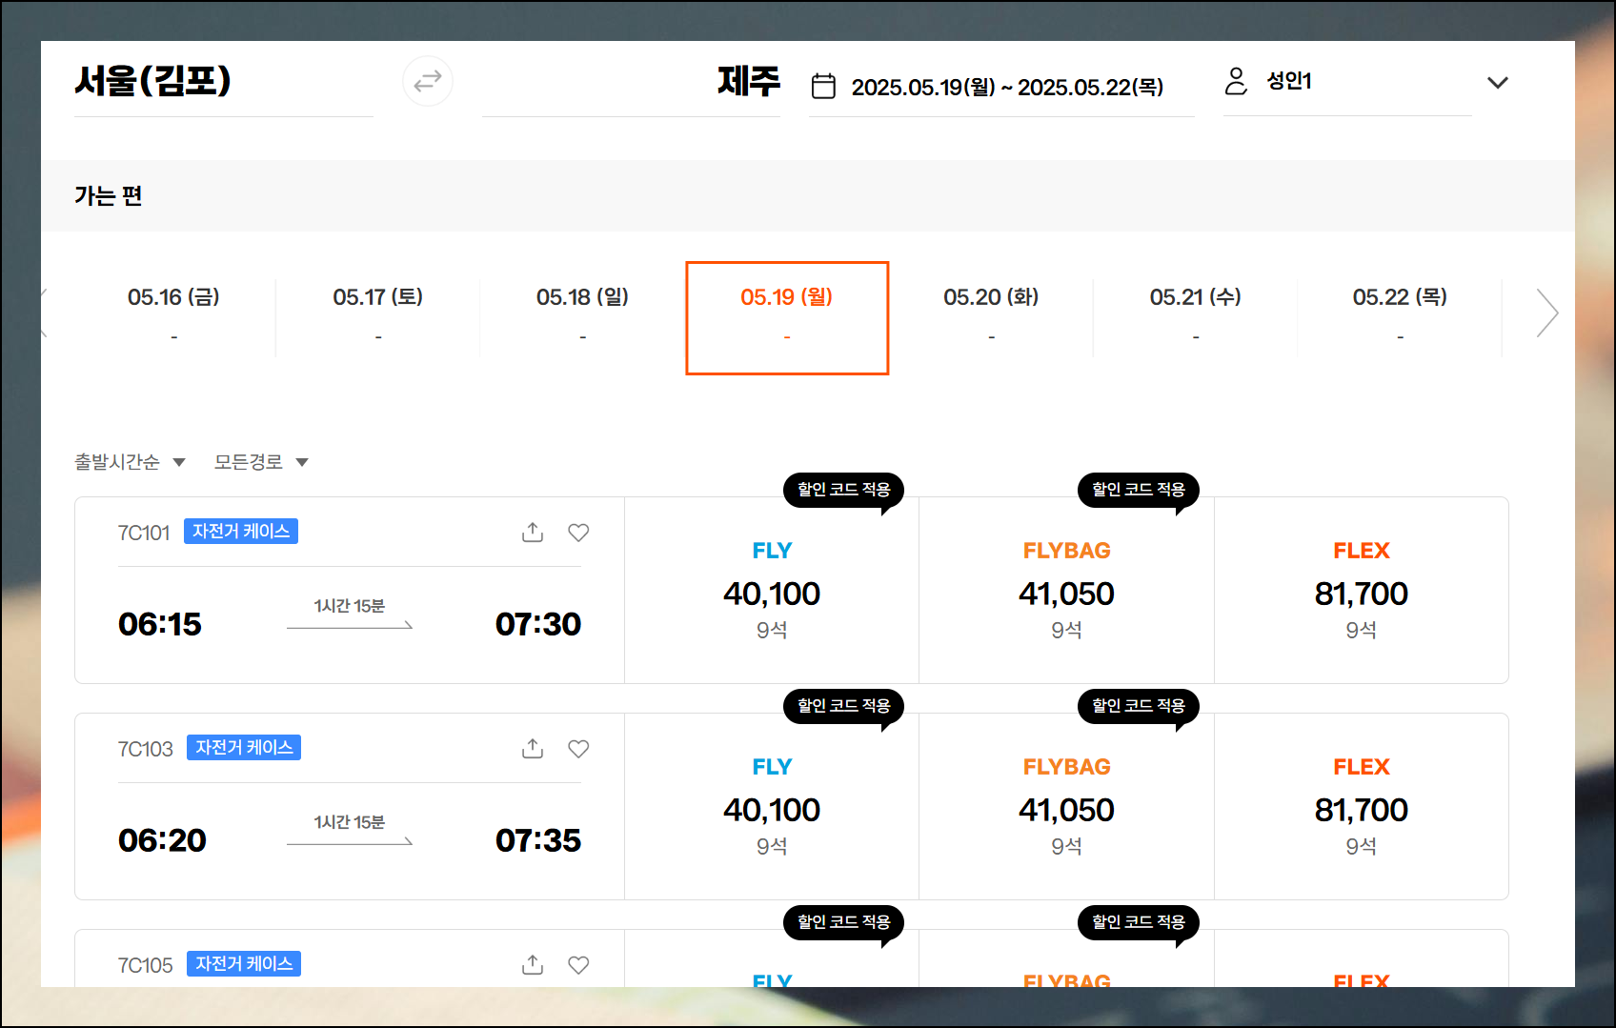Click 할인 코드 적용 badge above 7C103 FLYBAG
The image size is (1616, 1028).
[1139, 706]
